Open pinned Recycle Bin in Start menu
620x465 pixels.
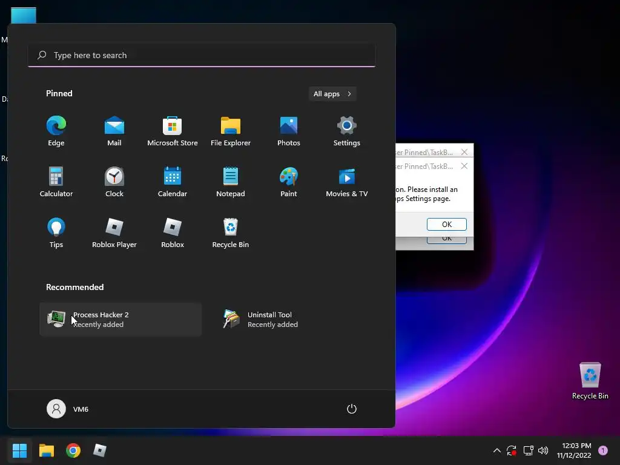[x=231, y=233]
